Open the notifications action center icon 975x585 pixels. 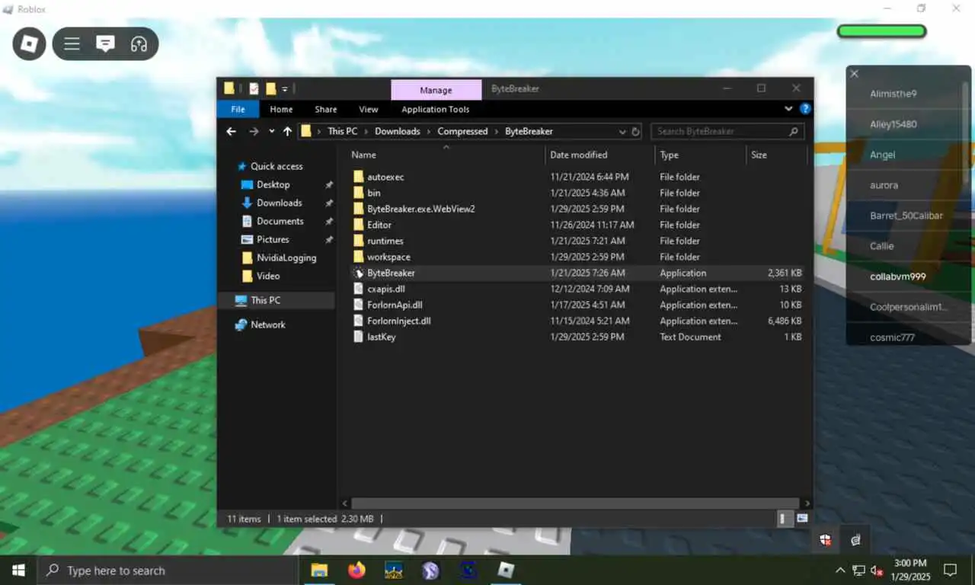(951, 571)
